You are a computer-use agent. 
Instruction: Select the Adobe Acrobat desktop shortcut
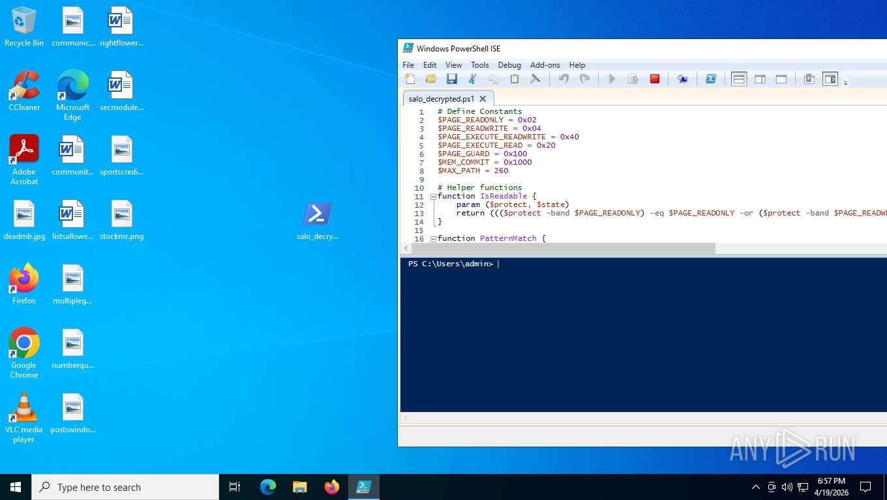pyautogui.click(x=24, y=160)
